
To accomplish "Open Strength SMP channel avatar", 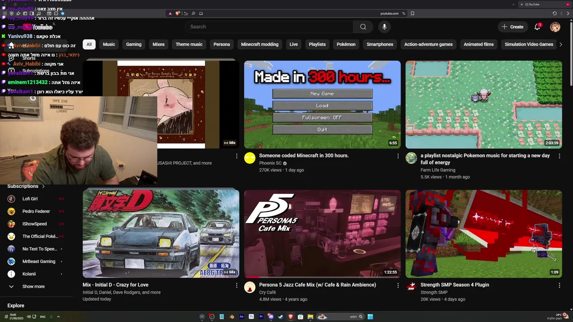I will coord(411,287).
